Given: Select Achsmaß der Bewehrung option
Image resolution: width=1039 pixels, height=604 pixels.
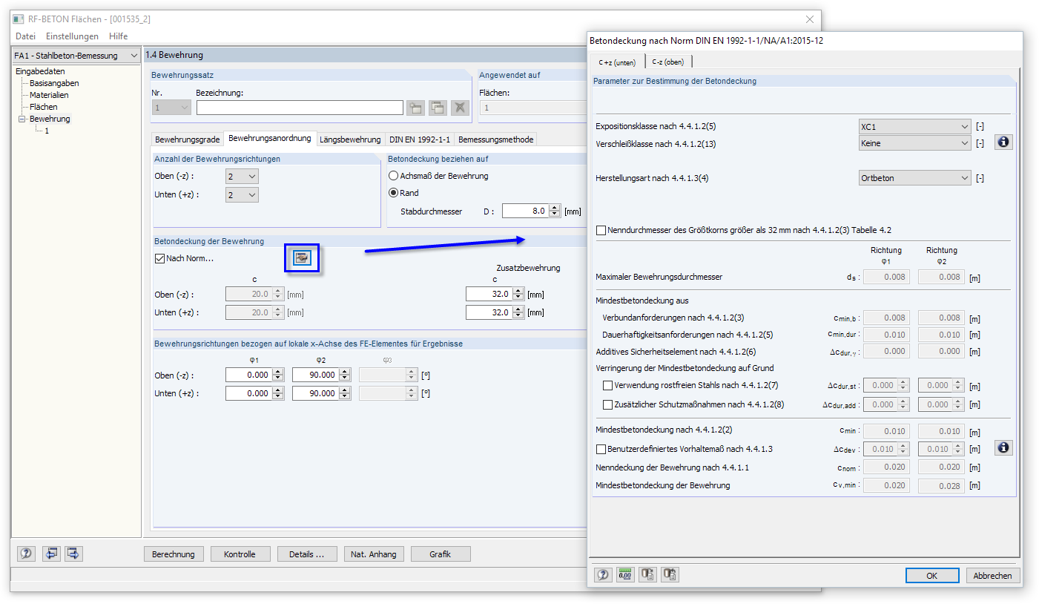Looking at the screenshot, I should (394, 176).
